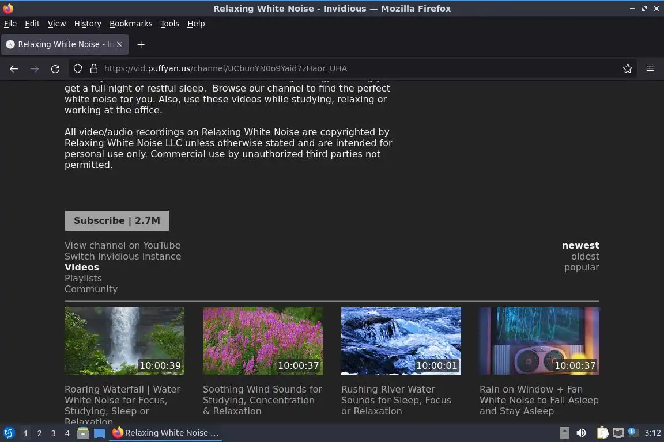
Task: Open the Playlists channel section
Action: pyautogui.click(x=83, y=279)
